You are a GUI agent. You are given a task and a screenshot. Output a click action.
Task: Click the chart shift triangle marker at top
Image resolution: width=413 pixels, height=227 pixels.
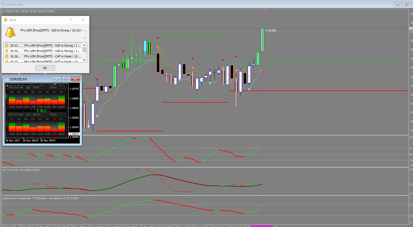pos(270,10)
